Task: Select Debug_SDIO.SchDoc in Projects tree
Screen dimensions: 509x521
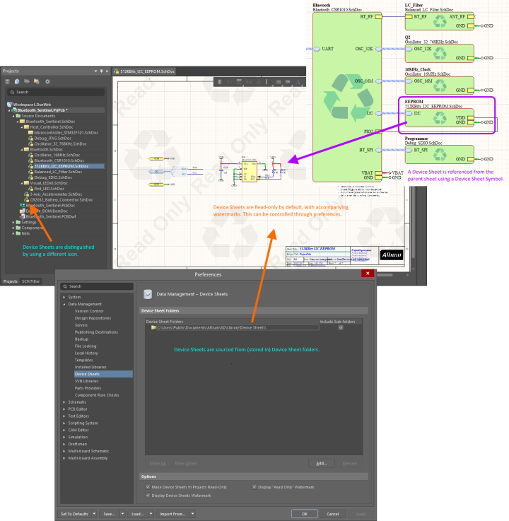Action: click(53, 177)
